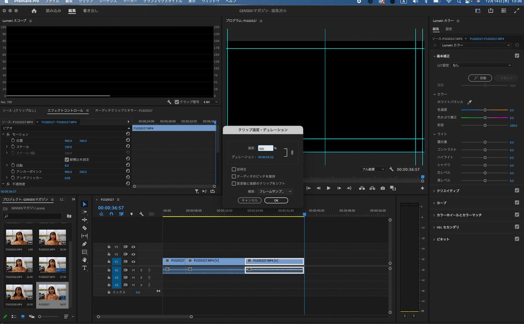Click キャンセル in the dialog
Viewport: 524px width, 324px height.
[250, 200]
